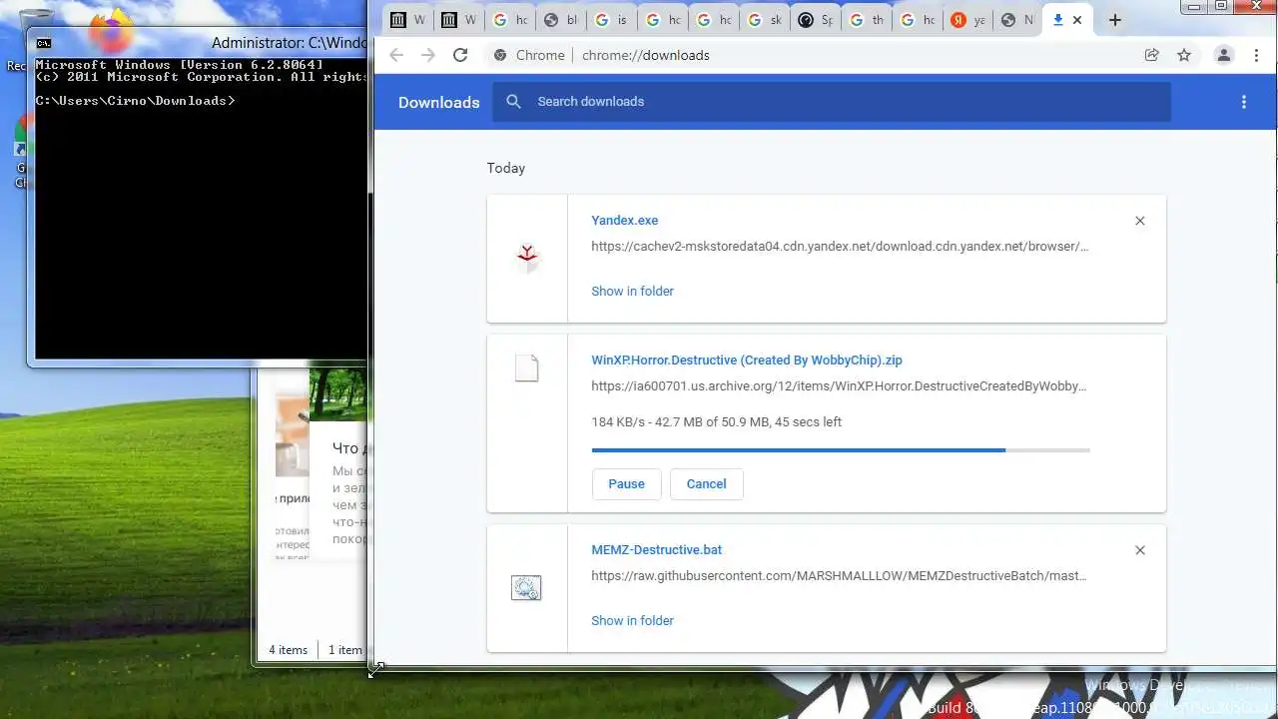The image size is (1278, 719).
Task: Click the '4 items' Explorer status text
Action: click(288, 650)
